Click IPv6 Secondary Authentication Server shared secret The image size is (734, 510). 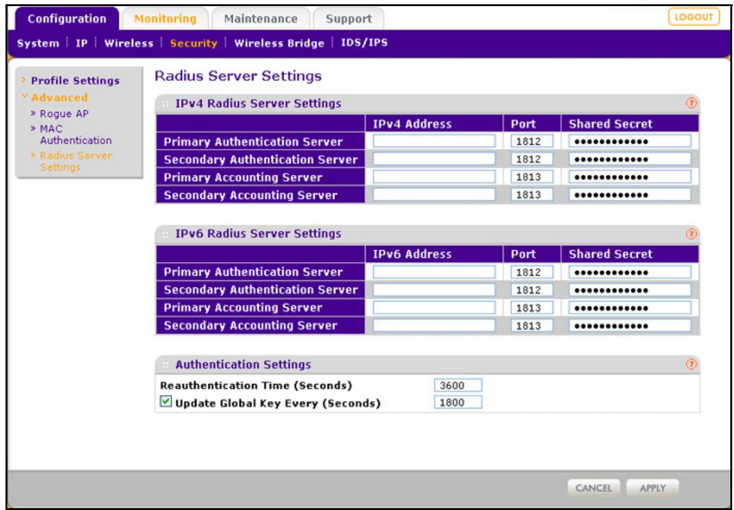point(630,289)
